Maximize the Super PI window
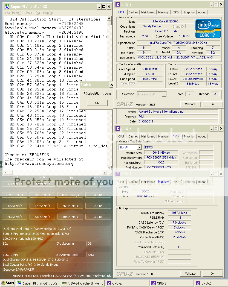The width and height of the screenshot is (228, 287). [x=104, y=7]
